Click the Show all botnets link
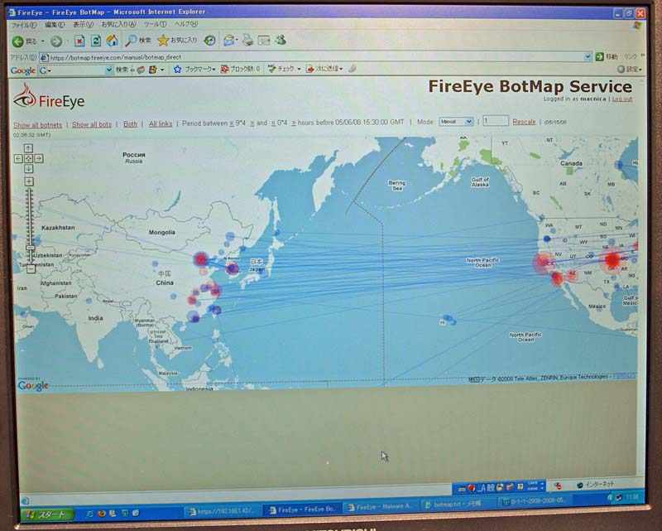662x531 pixels. tap(37, 125)
